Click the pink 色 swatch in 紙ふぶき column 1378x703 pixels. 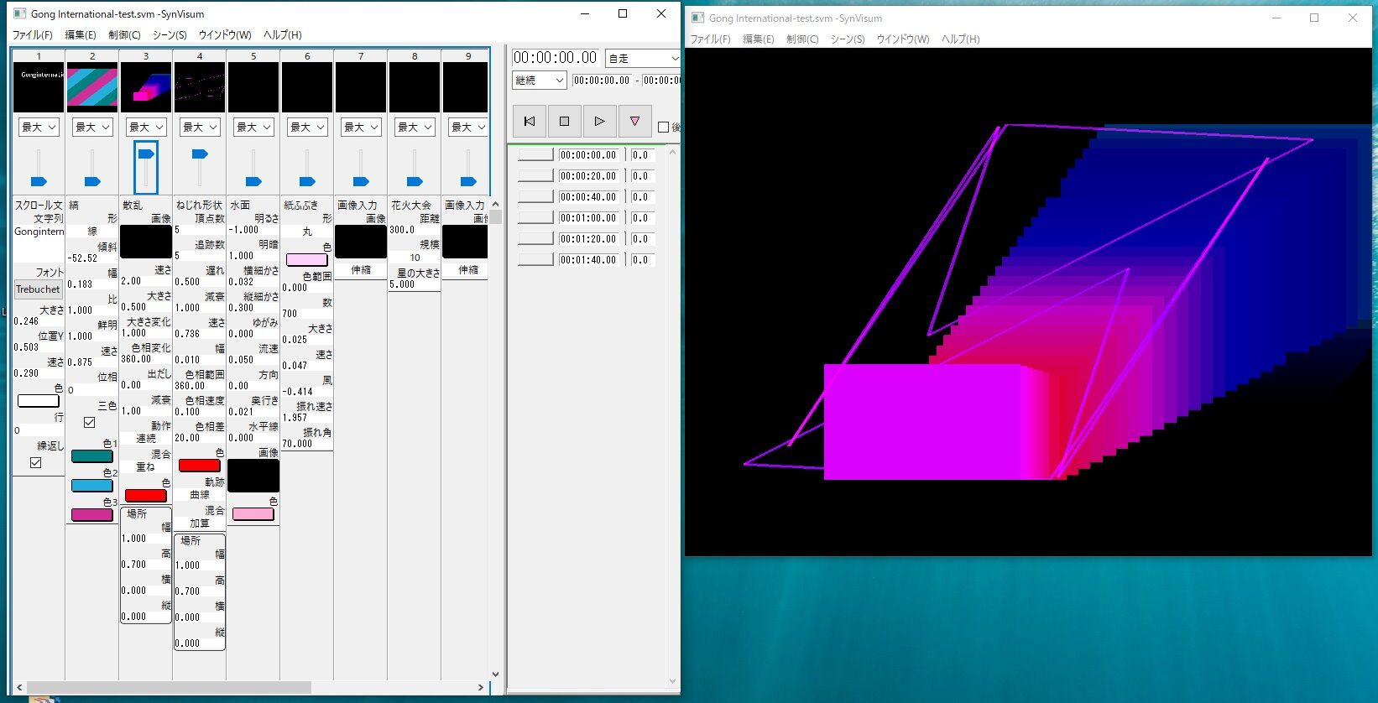point(307,260)
